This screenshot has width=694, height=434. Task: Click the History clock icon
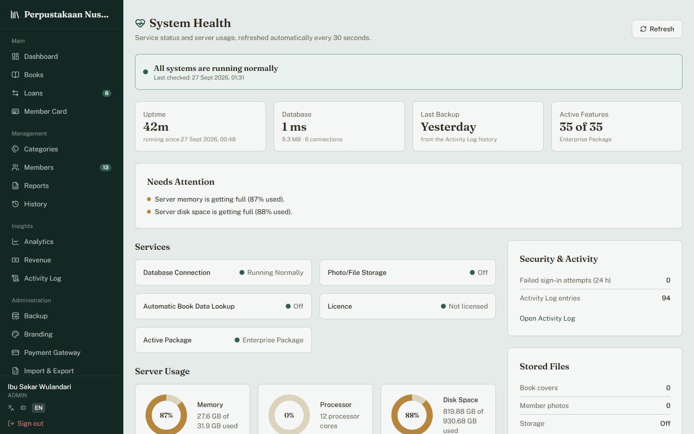15,204
